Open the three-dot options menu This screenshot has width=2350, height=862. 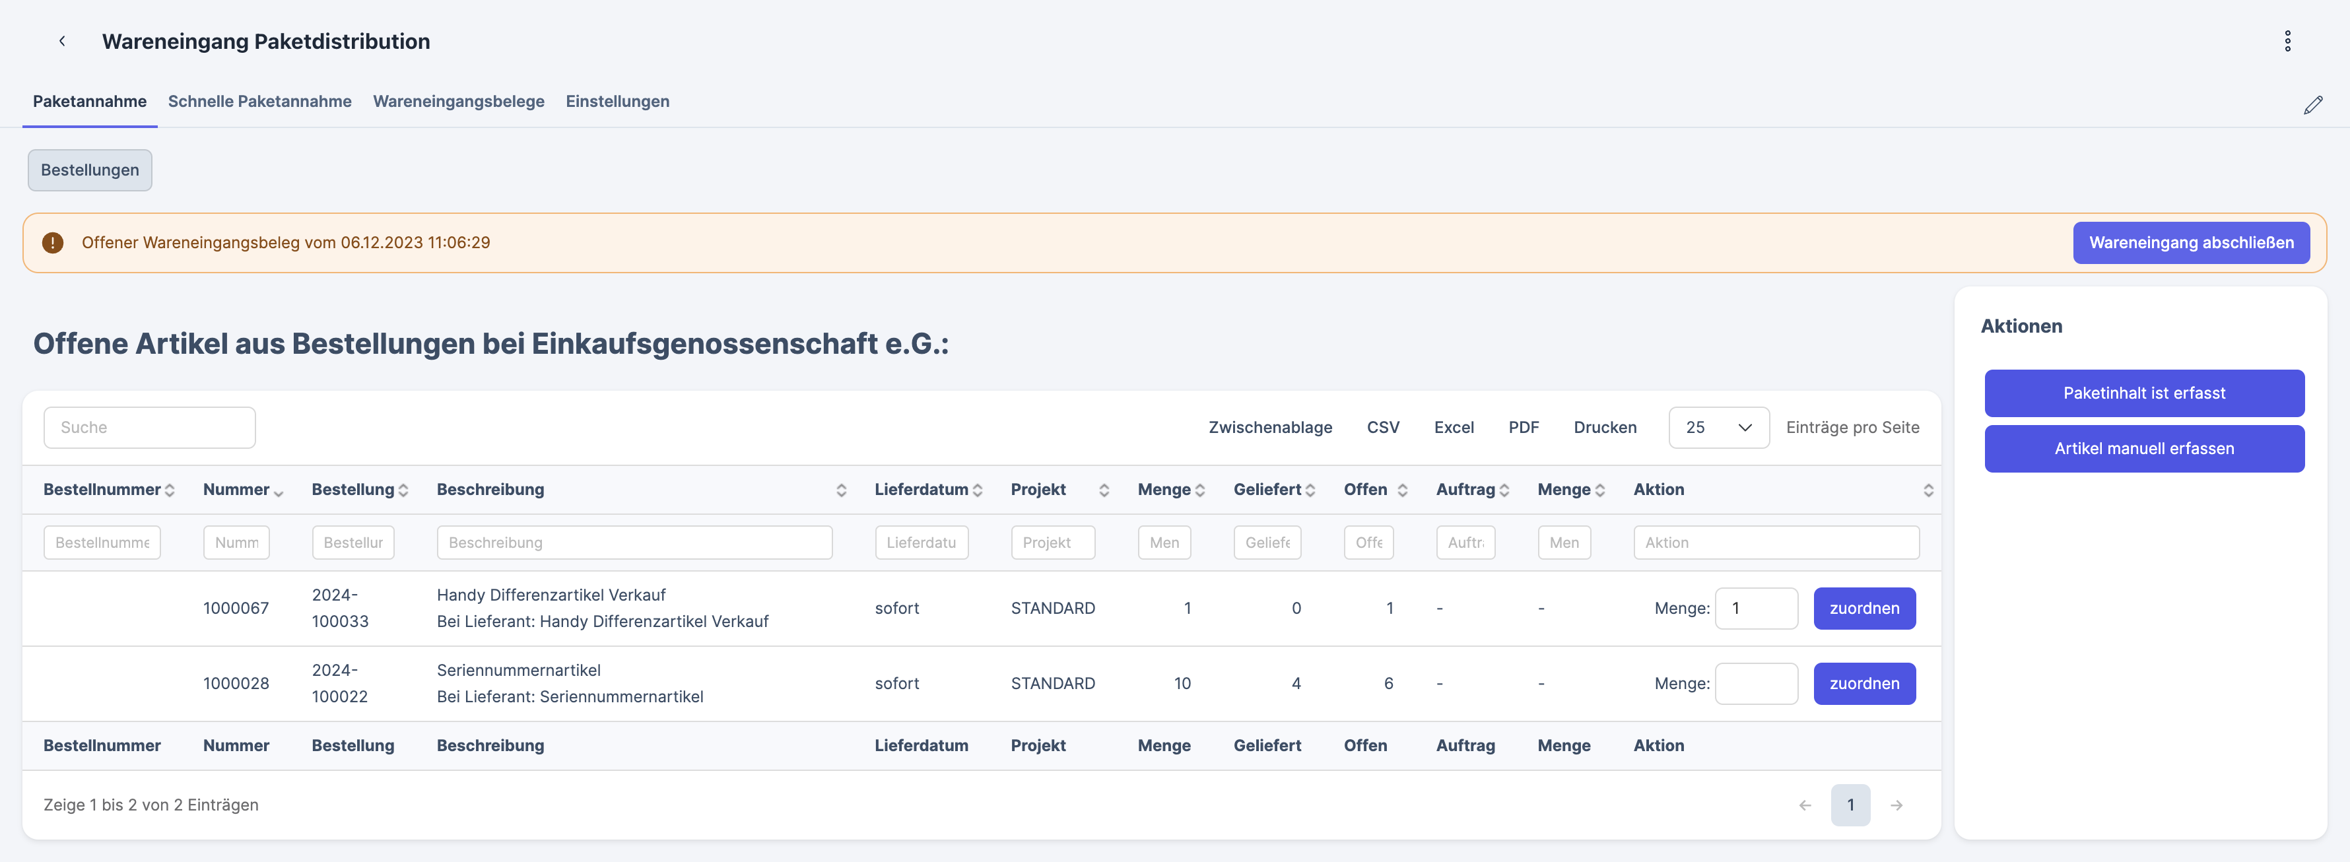[2287, 41]
